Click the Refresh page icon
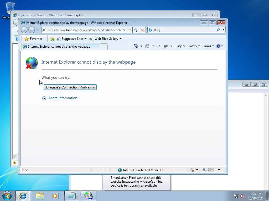Viewport: 269px width, 201px height. tap(136, 30)
